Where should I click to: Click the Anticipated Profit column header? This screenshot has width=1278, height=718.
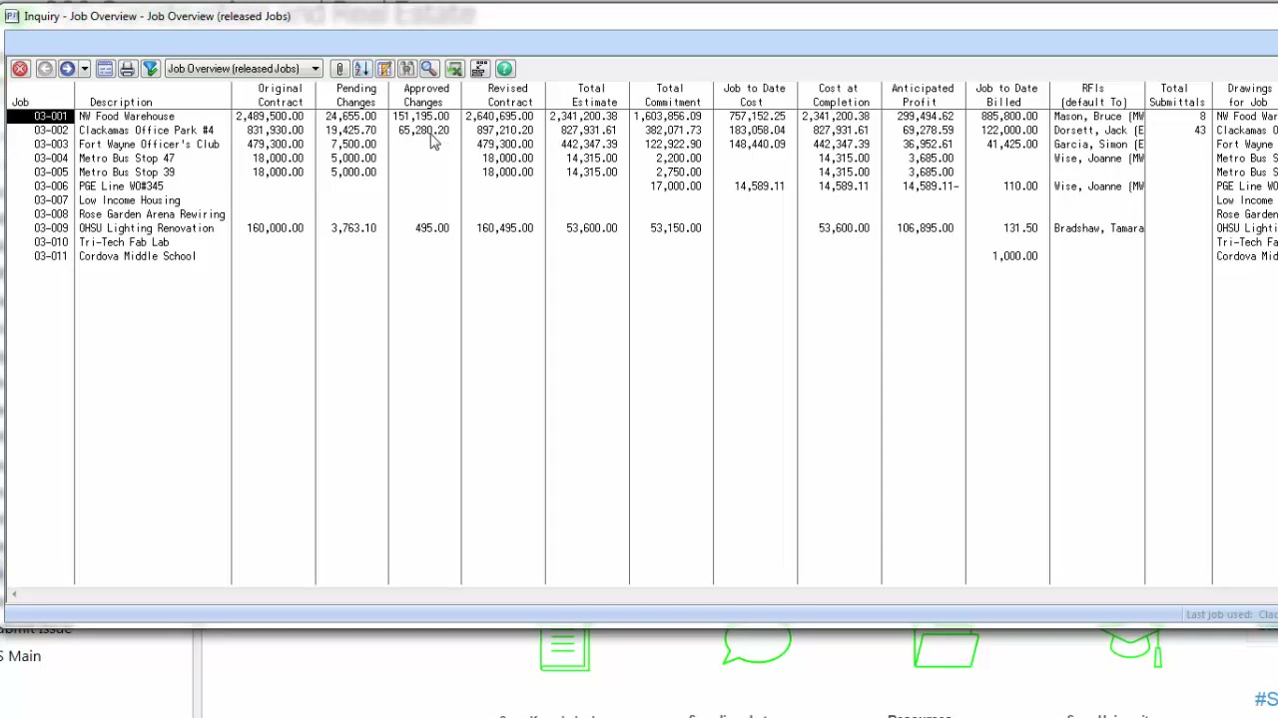click(x=923, y=96)
